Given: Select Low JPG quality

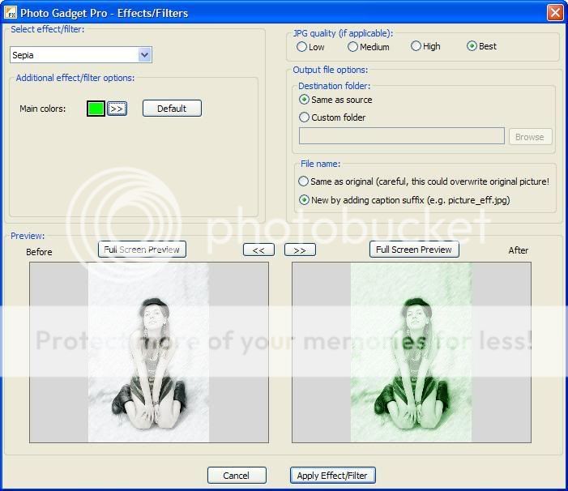Looking at the screenshot, I should coord(302,47).
